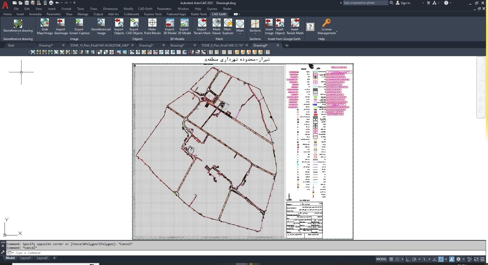Click Sign In in the title bar
Viewport: 488px width, 265px height.
[405, 3]
